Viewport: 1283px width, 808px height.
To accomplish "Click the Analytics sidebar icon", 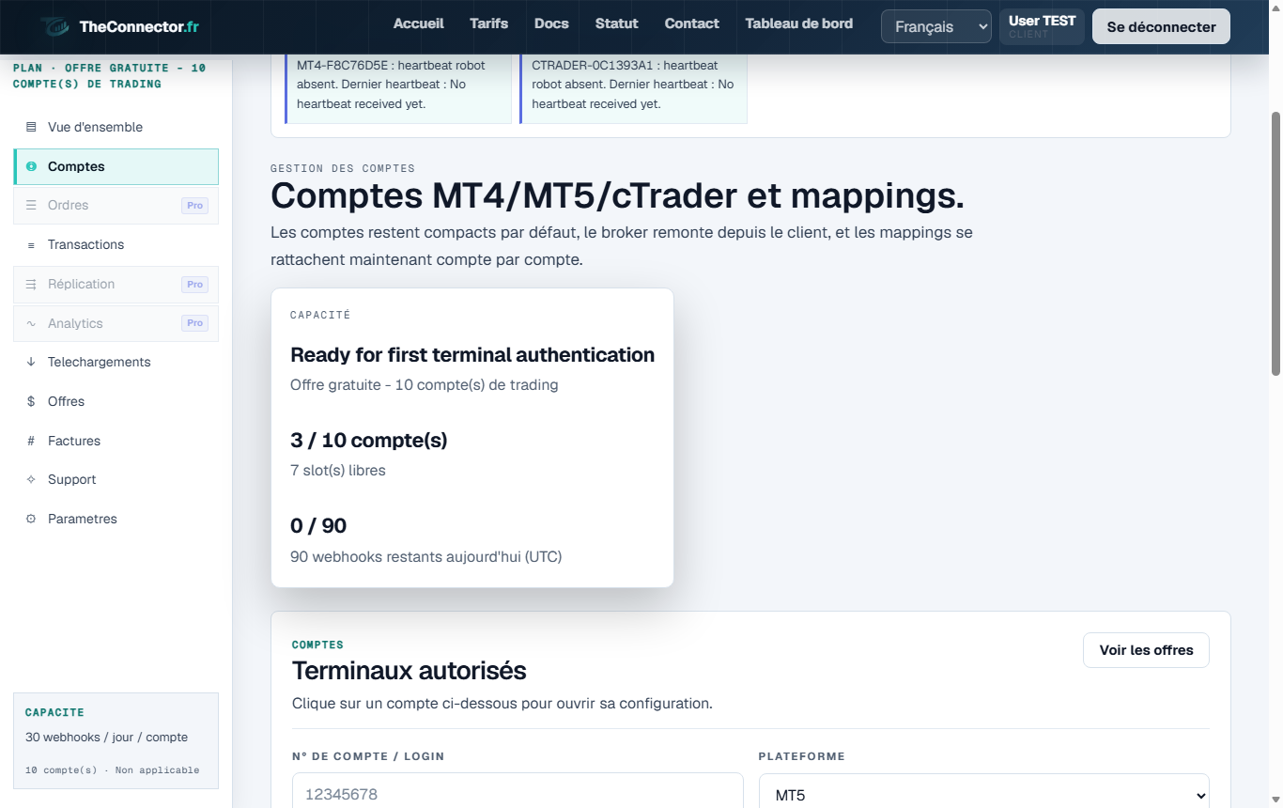I will pyautogui.click(x=31, y=323).
